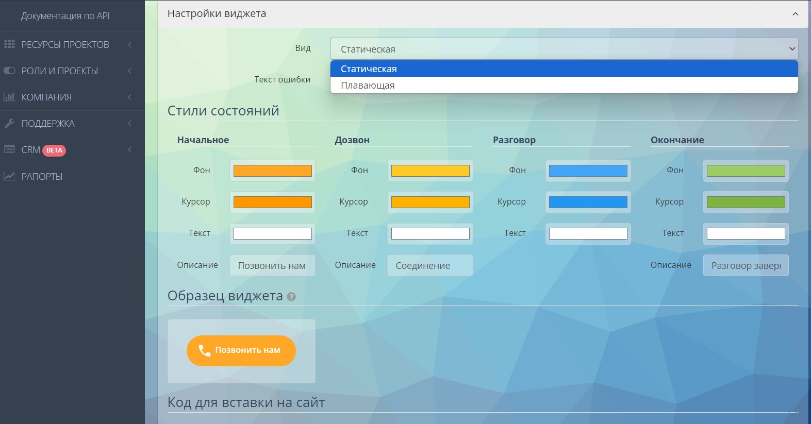Choose the Плавающая option in the list
This screenshot has height=424, width=811.
coord(564,85)
